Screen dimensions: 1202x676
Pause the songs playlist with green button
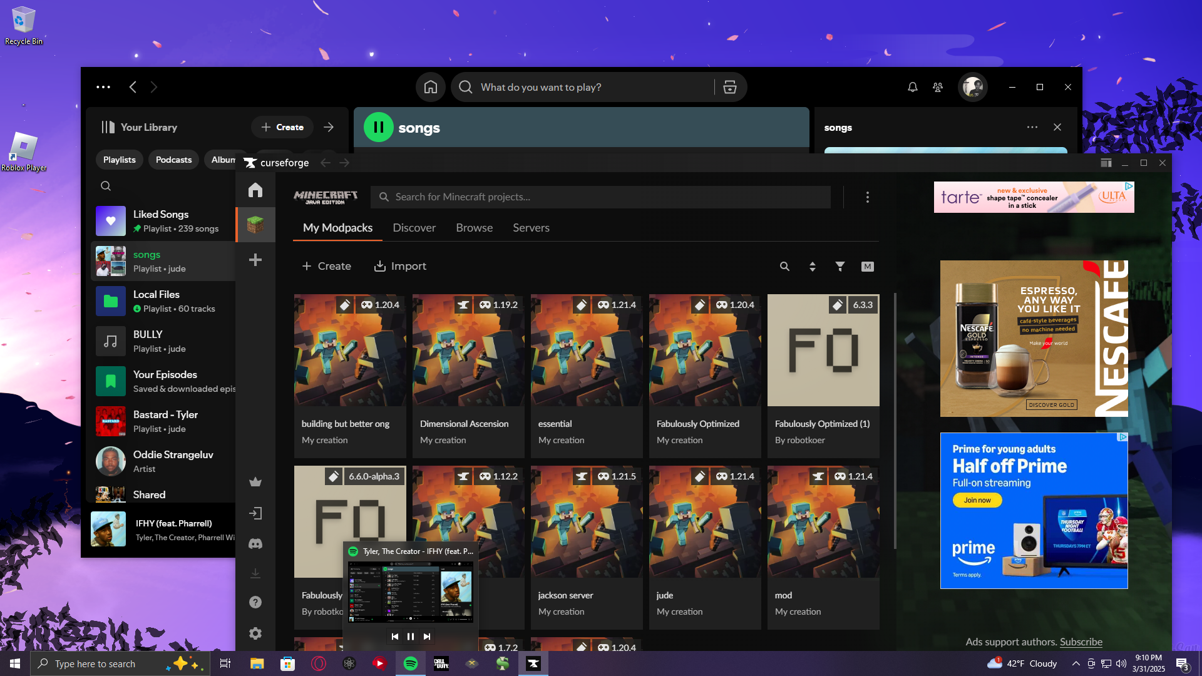[x=378, y=128]
